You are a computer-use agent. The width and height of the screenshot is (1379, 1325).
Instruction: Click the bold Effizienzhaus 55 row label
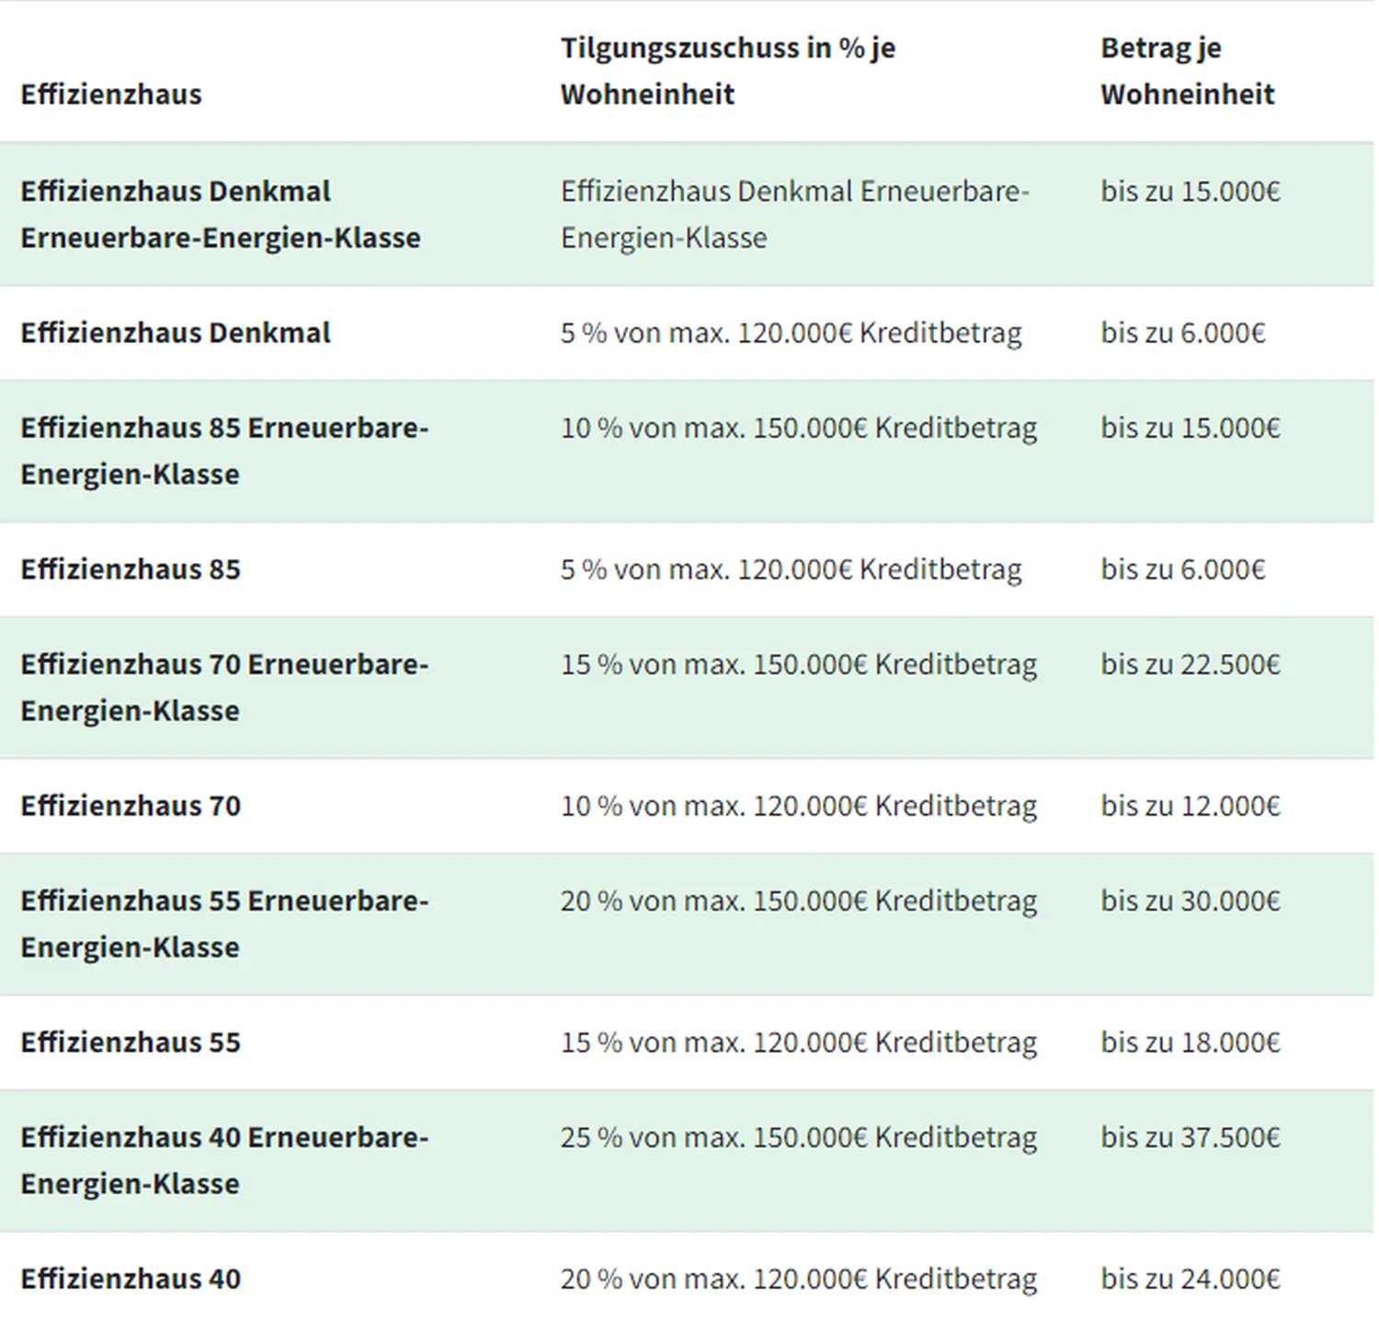point(131,1042)
